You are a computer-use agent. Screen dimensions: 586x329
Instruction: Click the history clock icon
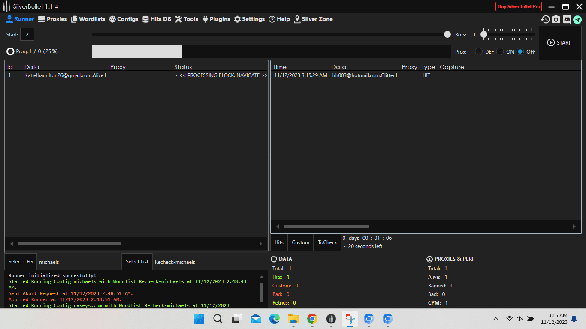(x=545, y=19)
